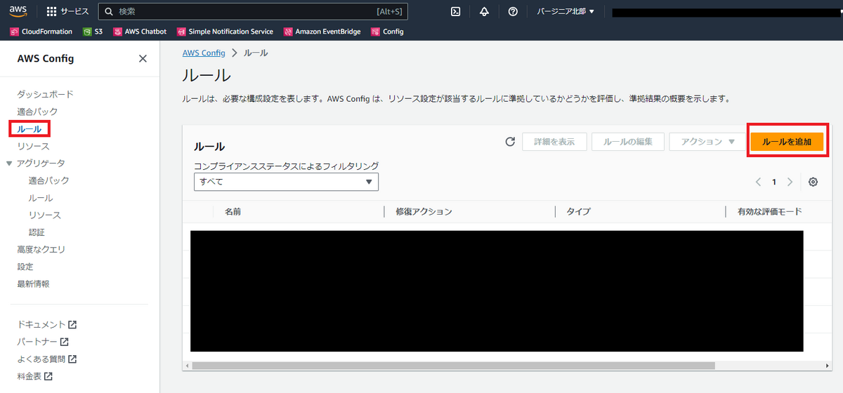The height and width of the screenshot is (393, 843).
Task: Open 認証 under アグリゲータ
Action: coord(37,232)
